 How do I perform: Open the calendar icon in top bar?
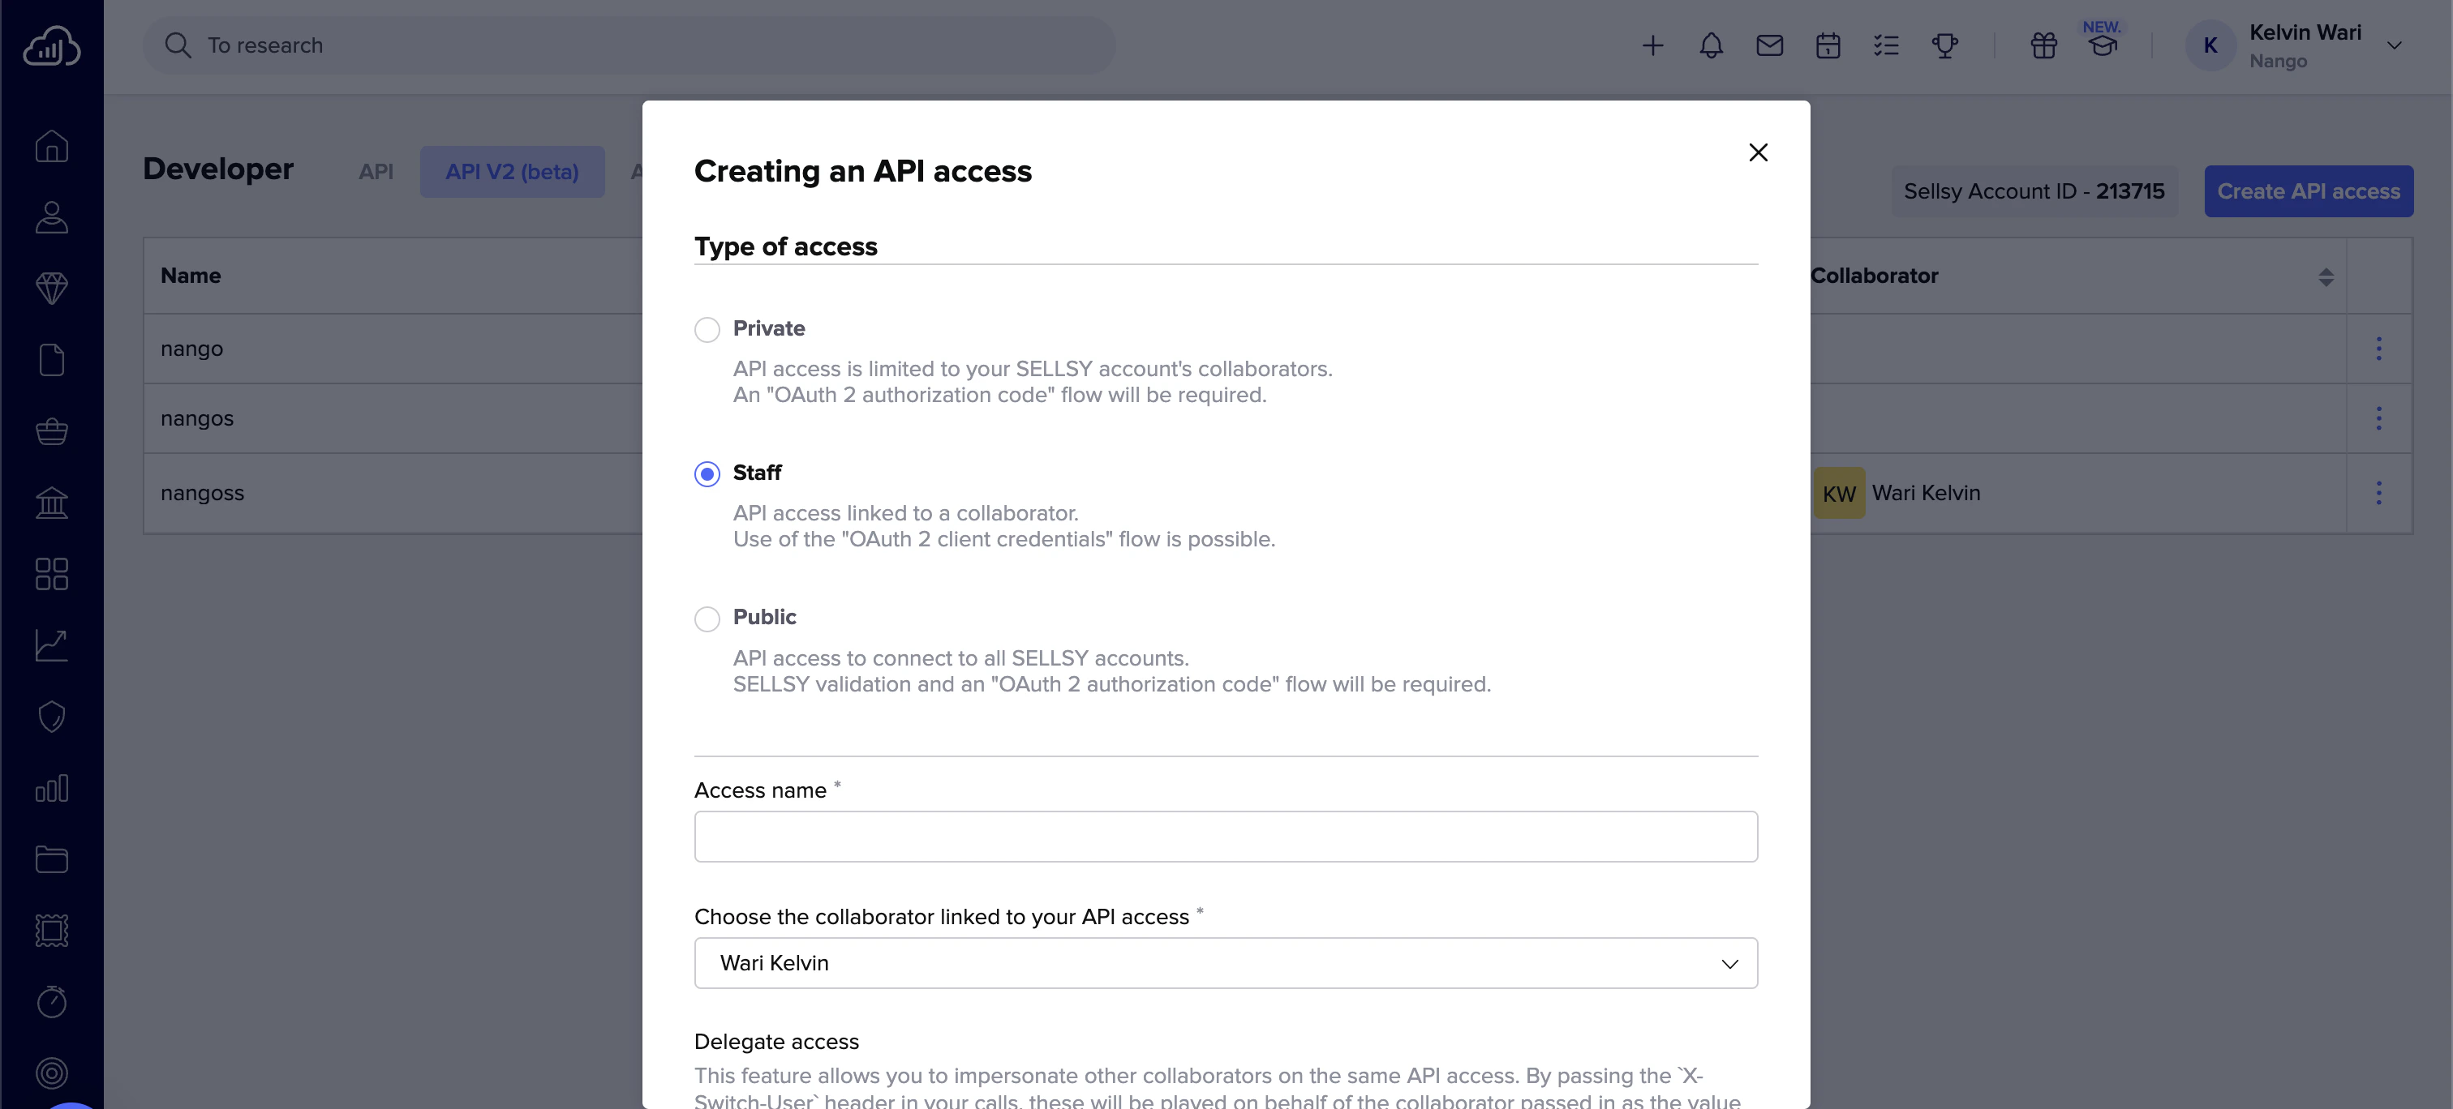[x=1827, y=45]
